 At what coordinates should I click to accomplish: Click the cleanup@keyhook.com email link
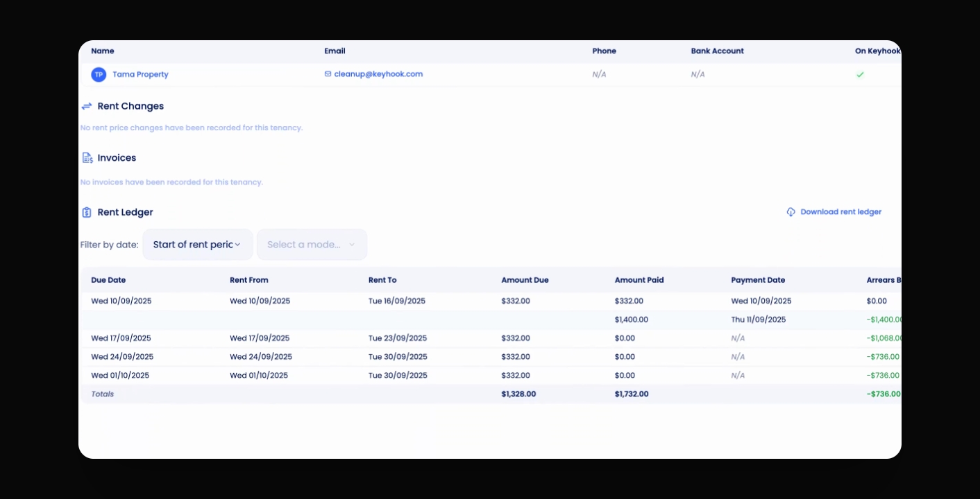pos(378,74)
